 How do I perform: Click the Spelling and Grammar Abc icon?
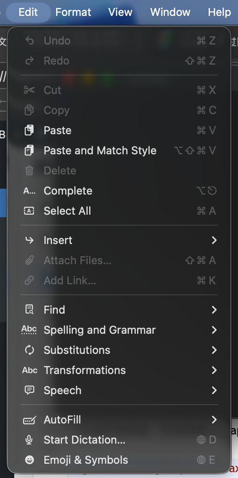(x=29, y=330)
